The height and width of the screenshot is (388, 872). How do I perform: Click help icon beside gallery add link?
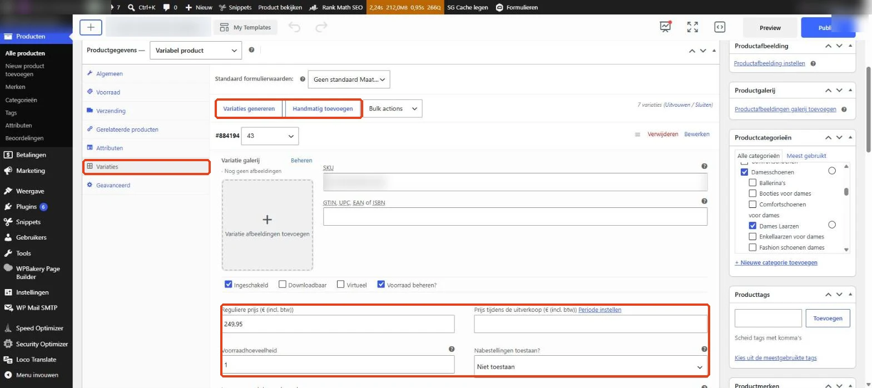844,110
